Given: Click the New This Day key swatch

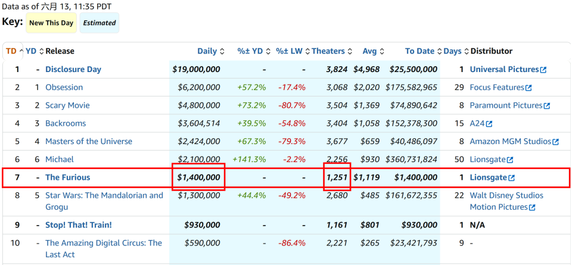Looking at the screenshot, I should (x=51, y=23).
